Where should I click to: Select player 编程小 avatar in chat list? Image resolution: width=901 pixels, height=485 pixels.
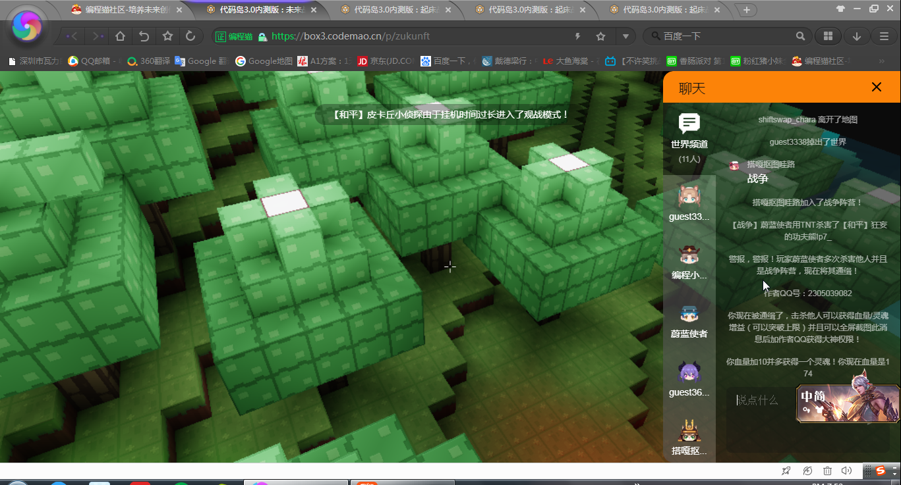point(689,255)
